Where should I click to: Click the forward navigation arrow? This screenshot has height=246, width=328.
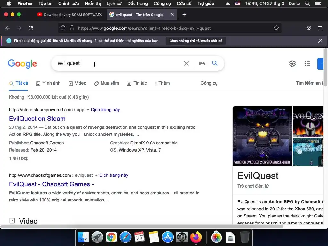coord(19,28)
